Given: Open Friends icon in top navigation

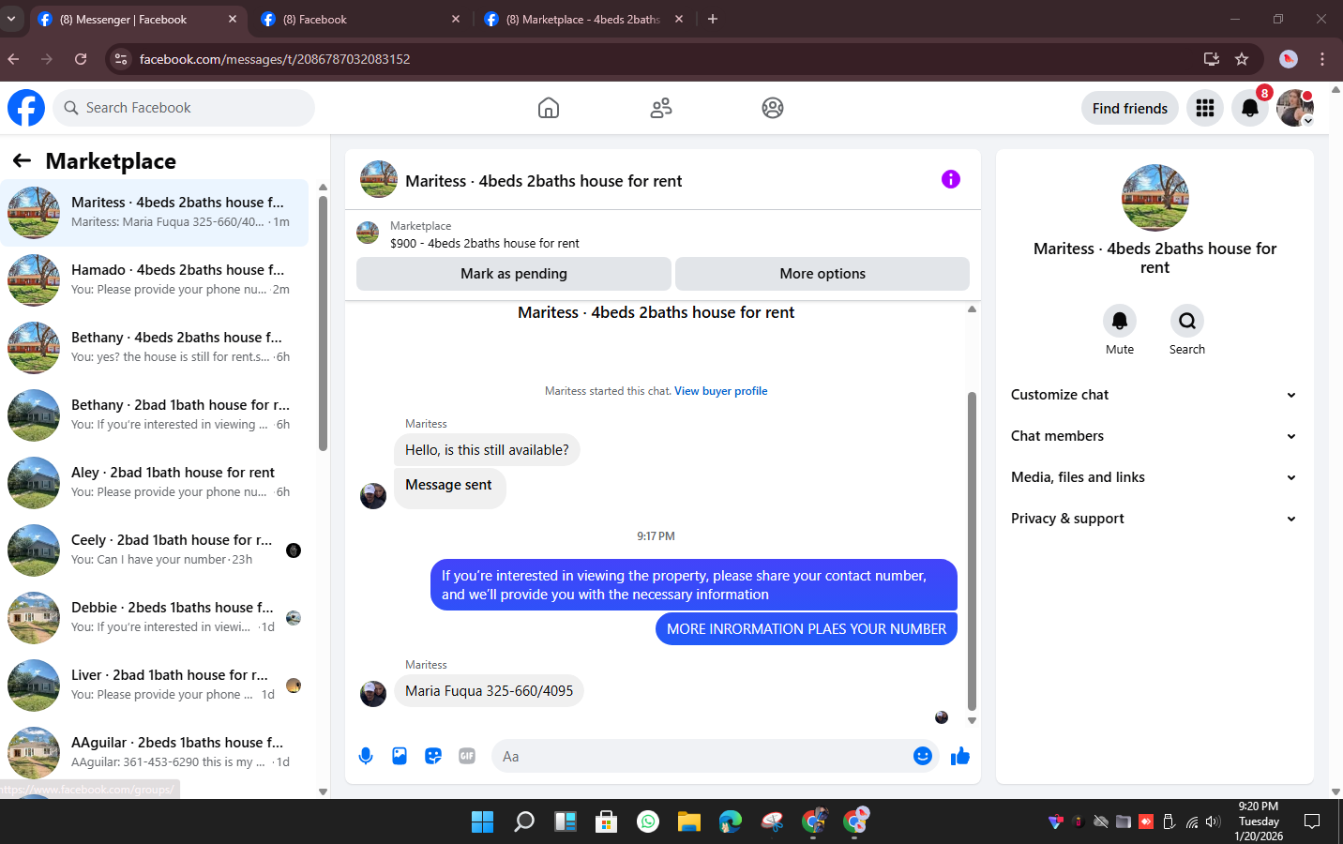Looking at the screenshot, I should [x=661, y=108].
